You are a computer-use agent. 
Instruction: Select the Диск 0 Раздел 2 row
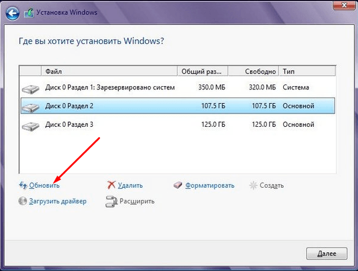[178, 106]
